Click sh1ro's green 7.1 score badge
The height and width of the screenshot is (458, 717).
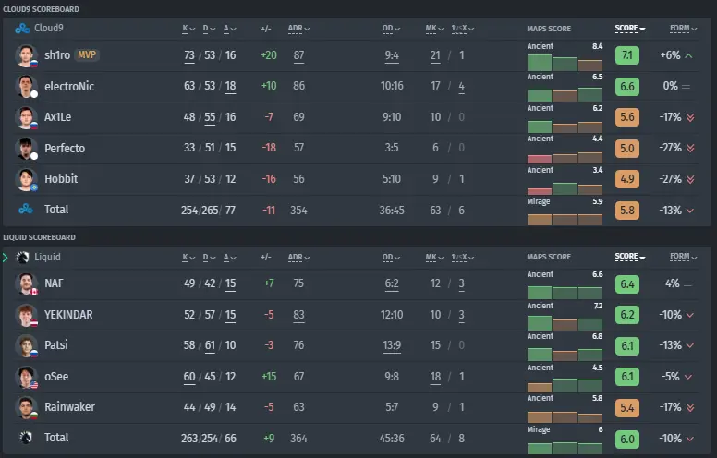coord(627,55)
